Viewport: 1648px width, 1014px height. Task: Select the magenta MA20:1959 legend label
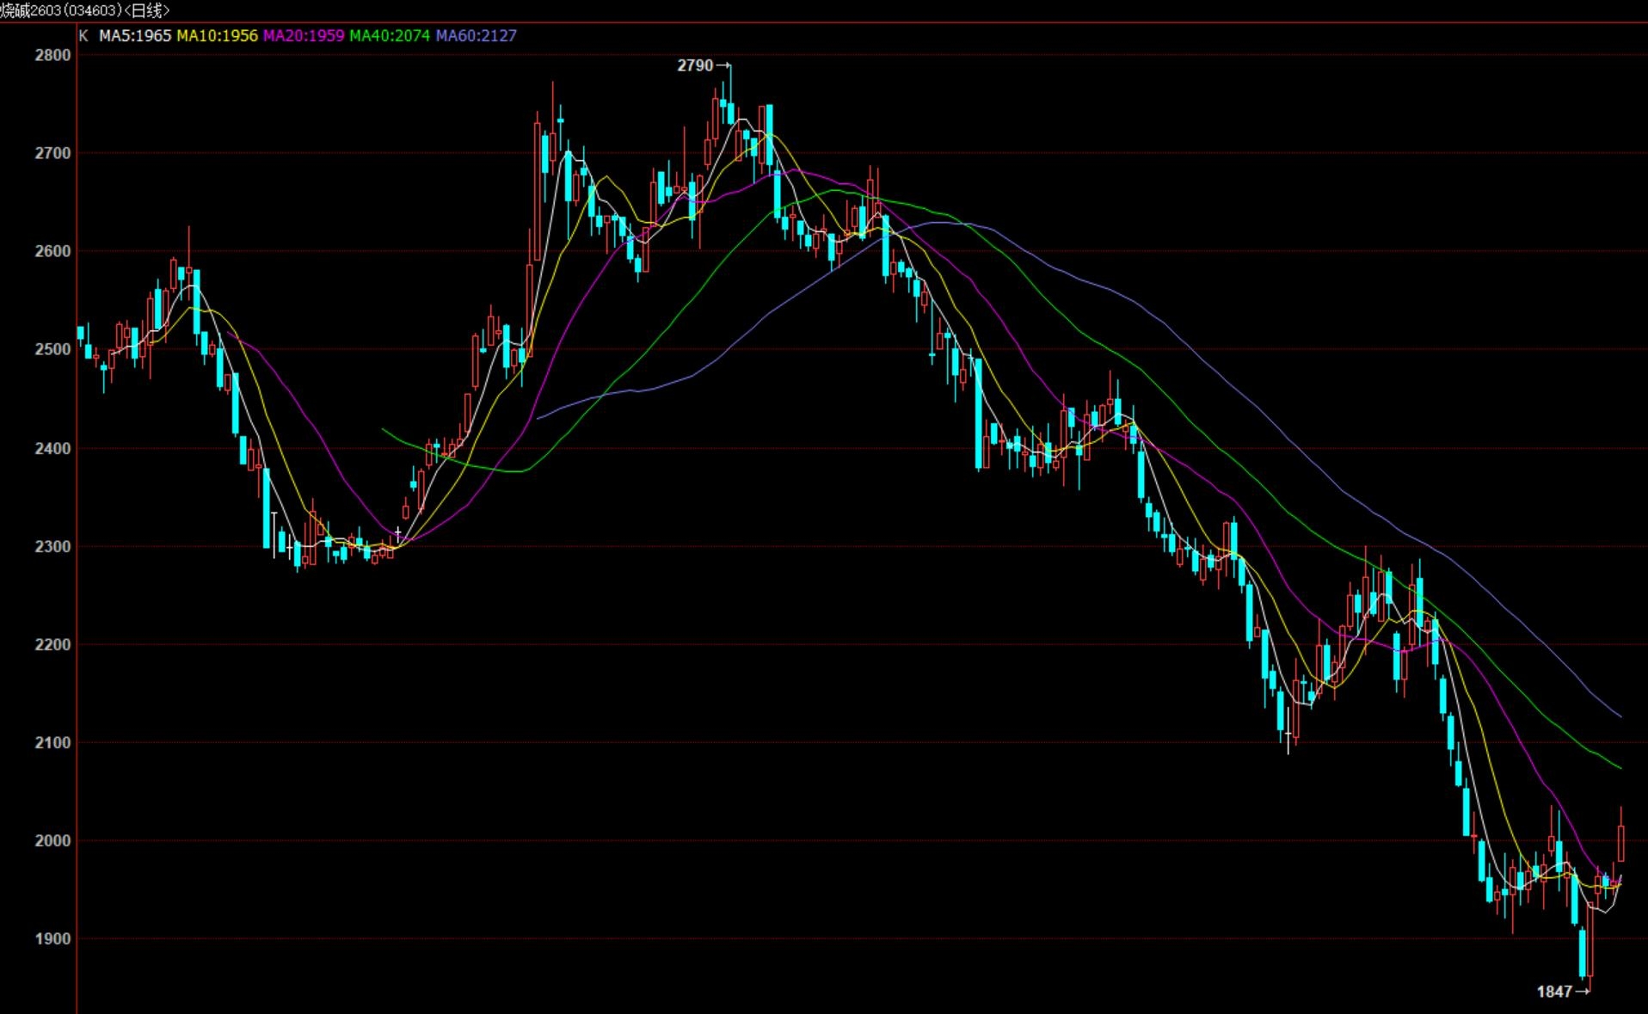pyautogui.click(x=304, y=36)
